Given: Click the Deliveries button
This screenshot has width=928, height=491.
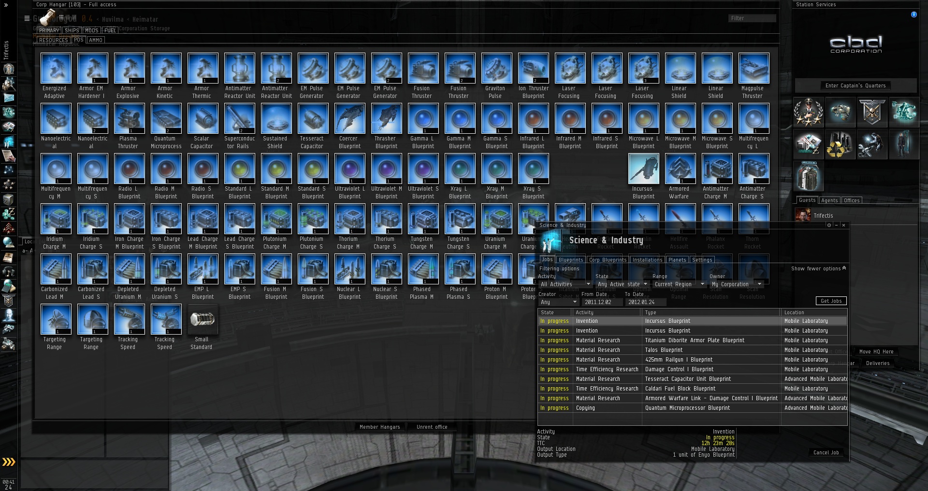Looking at the screenshot, I should pos(878,363).
